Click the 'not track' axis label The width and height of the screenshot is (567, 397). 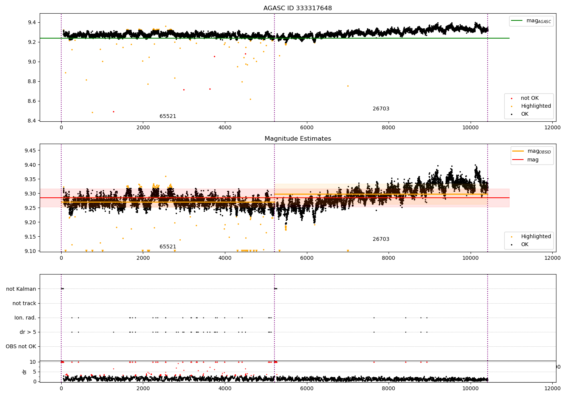pos(24,303)
